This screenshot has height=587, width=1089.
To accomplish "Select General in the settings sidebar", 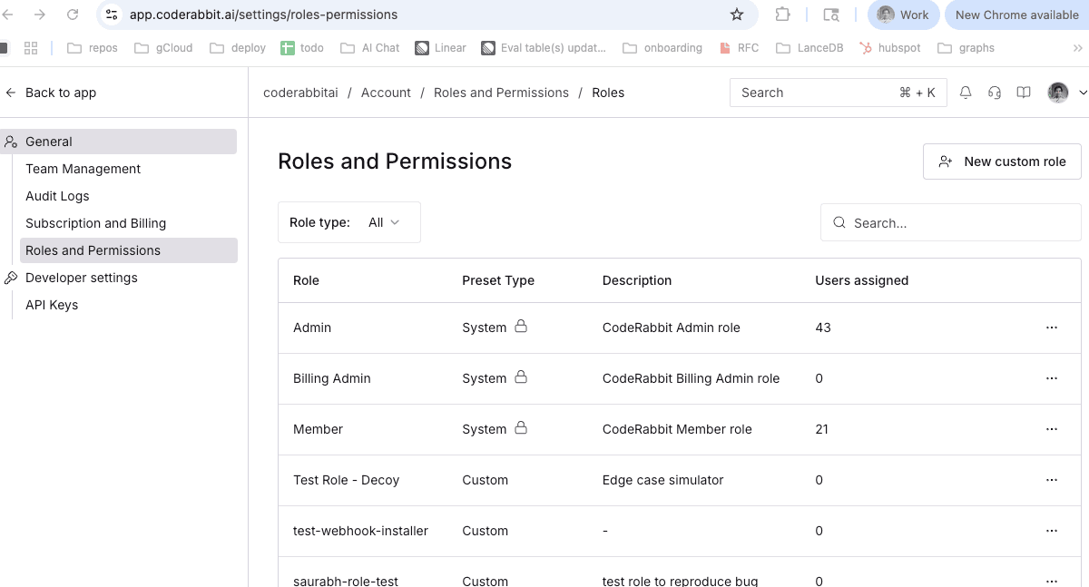I will 119,142.
